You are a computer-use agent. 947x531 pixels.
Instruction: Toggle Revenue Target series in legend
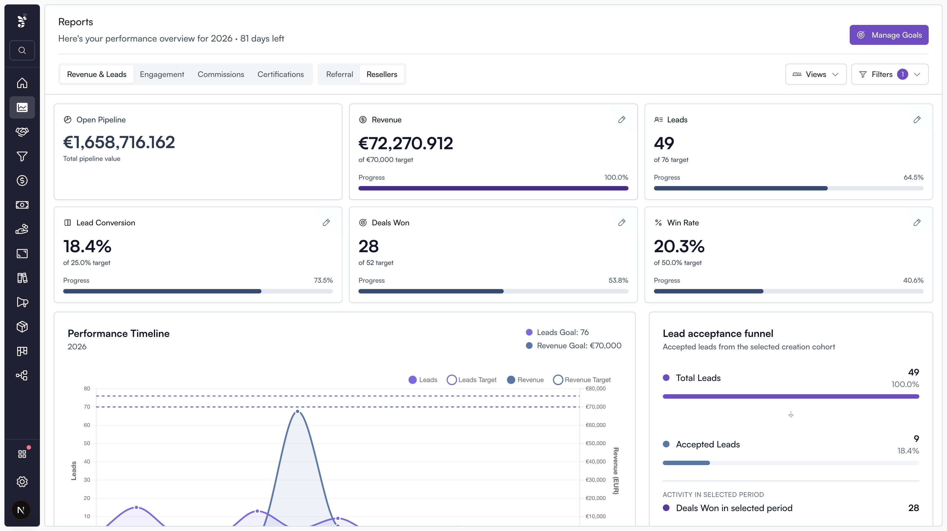tap(582, 380)
